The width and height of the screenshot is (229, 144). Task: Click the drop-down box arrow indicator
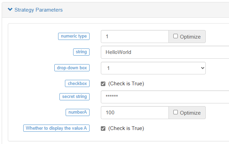tap(202, 68)
